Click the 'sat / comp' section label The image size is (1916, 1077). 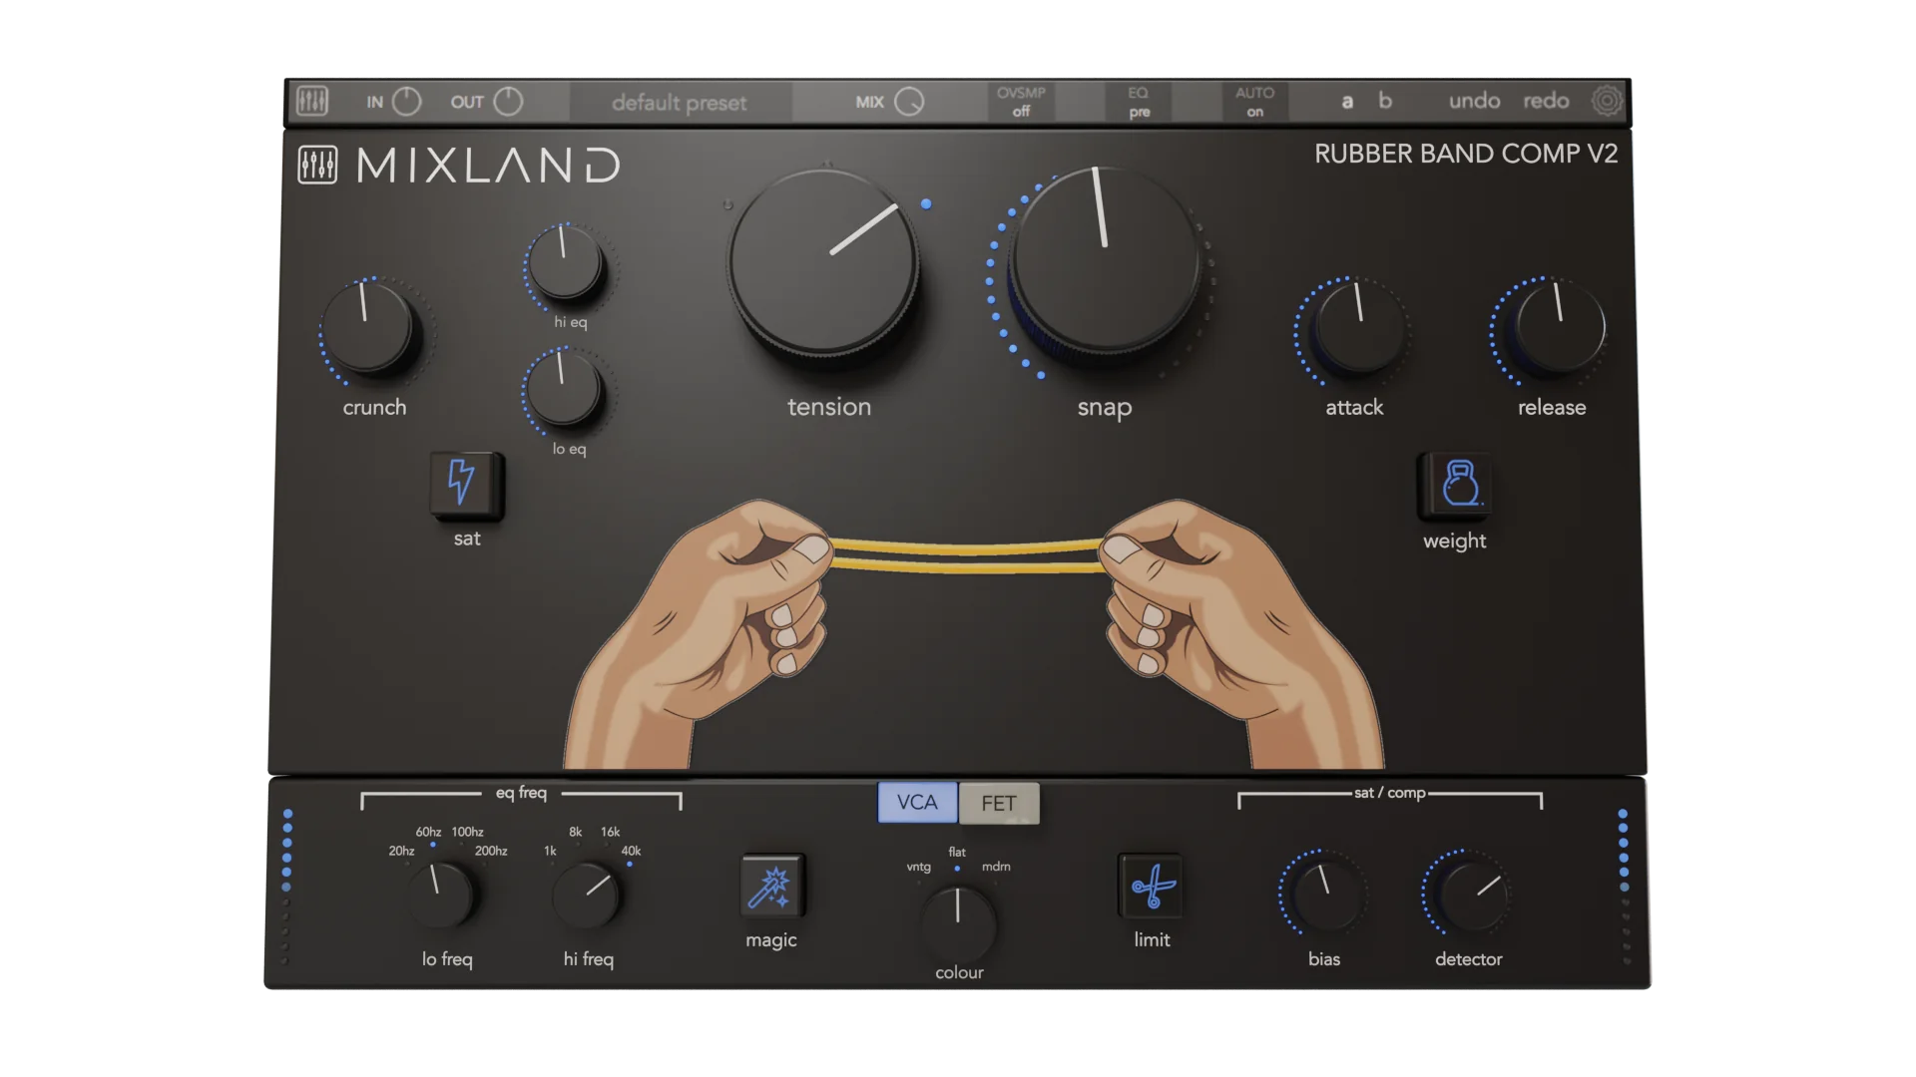pyautogui.click(x=1389, y=793)
